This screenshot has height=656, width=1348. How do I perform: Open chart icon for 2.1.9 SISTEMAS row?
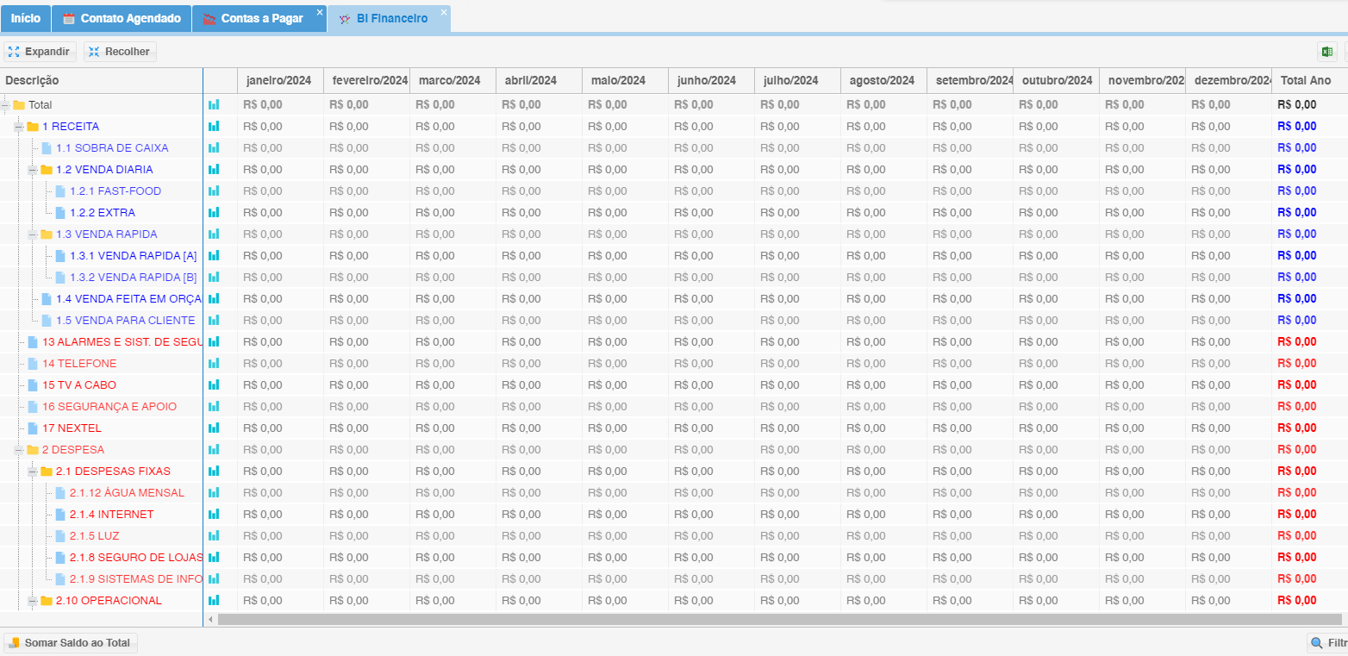[214, 578]
